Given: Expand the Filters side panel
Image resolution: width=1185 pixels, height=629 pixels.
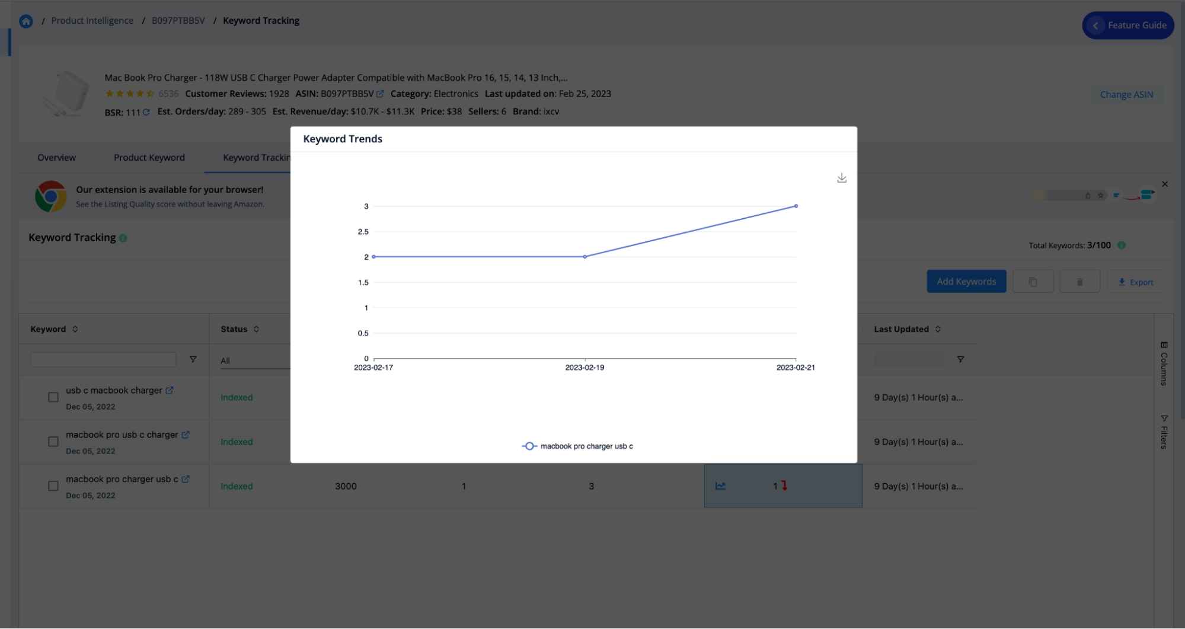Looking at the screenshot, I should (1164, 432).
